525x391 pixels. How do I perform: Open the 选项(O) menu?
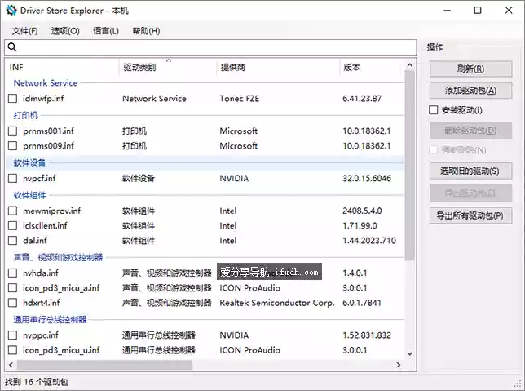click(65, 31)
